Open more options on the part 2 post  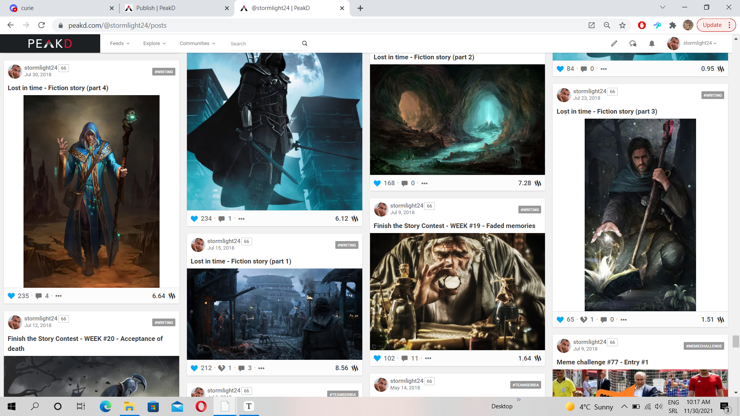coord(424,183)
